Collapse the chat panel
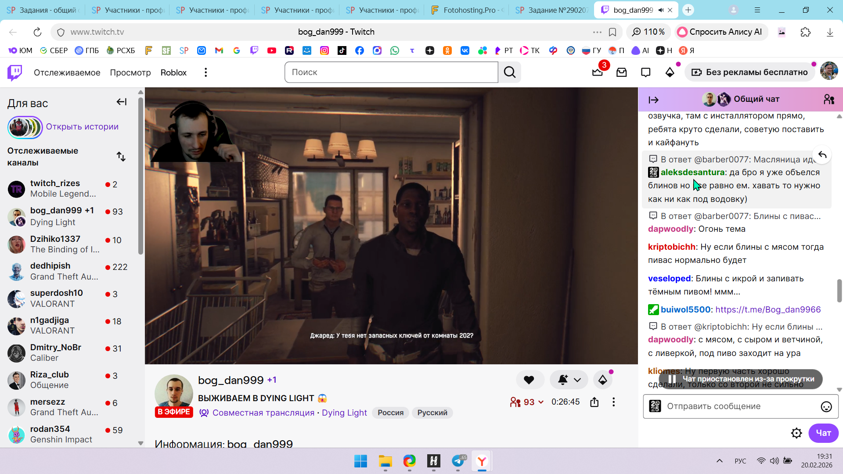Viewport: 843px width, 474px height. tap(654, 100)
